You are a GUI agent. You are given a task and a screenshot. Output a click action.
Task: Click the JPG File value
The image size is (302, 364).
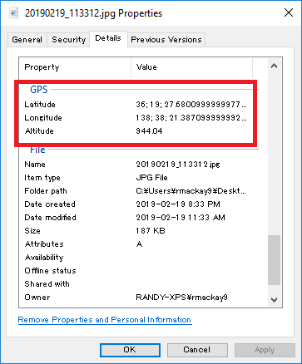[x=151, y=178]
